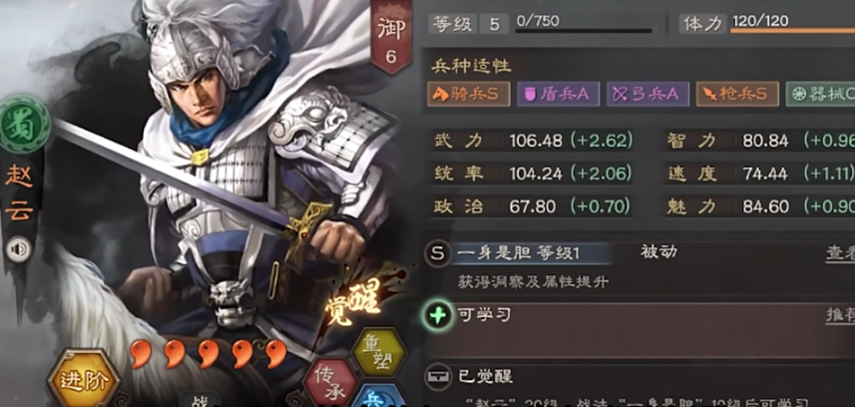
Task: Tap the orange 体力 stamina bar
Action: coord(792,31)
